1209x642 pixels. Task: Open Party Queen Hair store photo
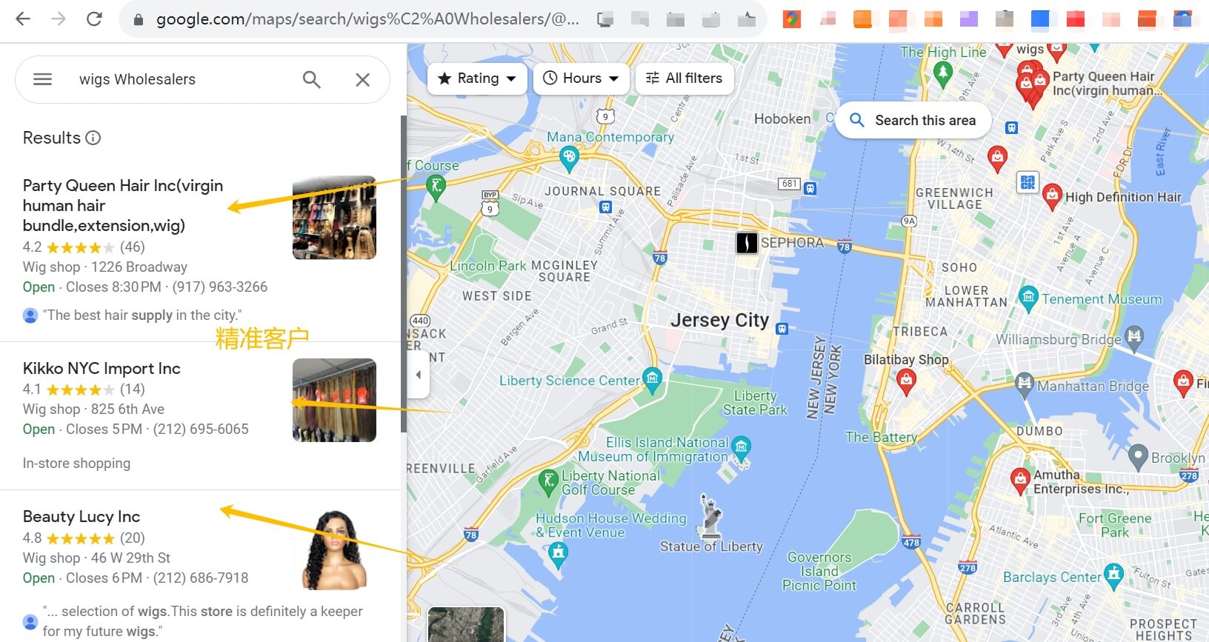click(x=334, y=218)
